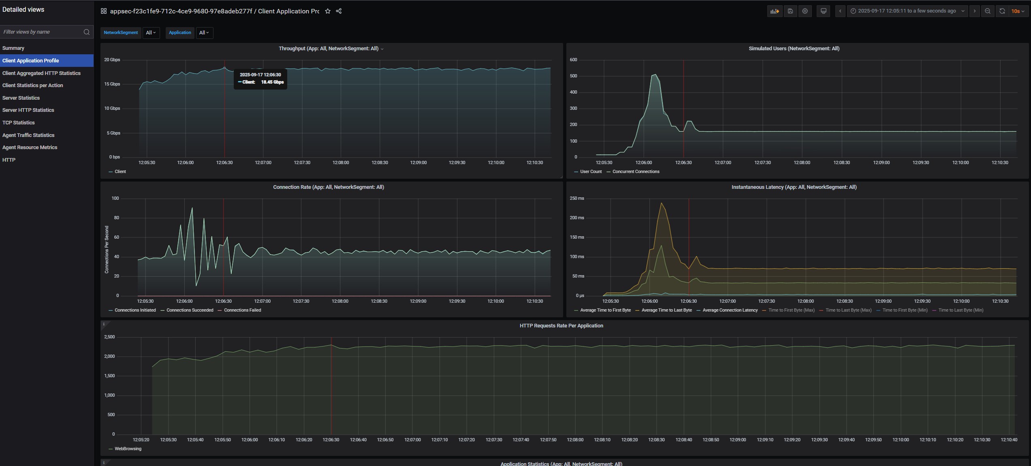1031x466 pixels.
Task: Switch to the Server HTTP Statistics view
Action: (28, 110)
